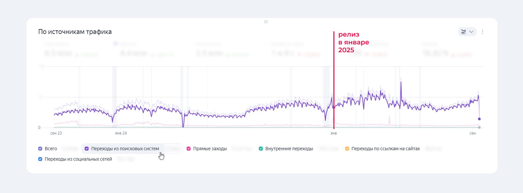
Task: Click the tallest spike peak of the purple line
Action: (x=401, y=82)
